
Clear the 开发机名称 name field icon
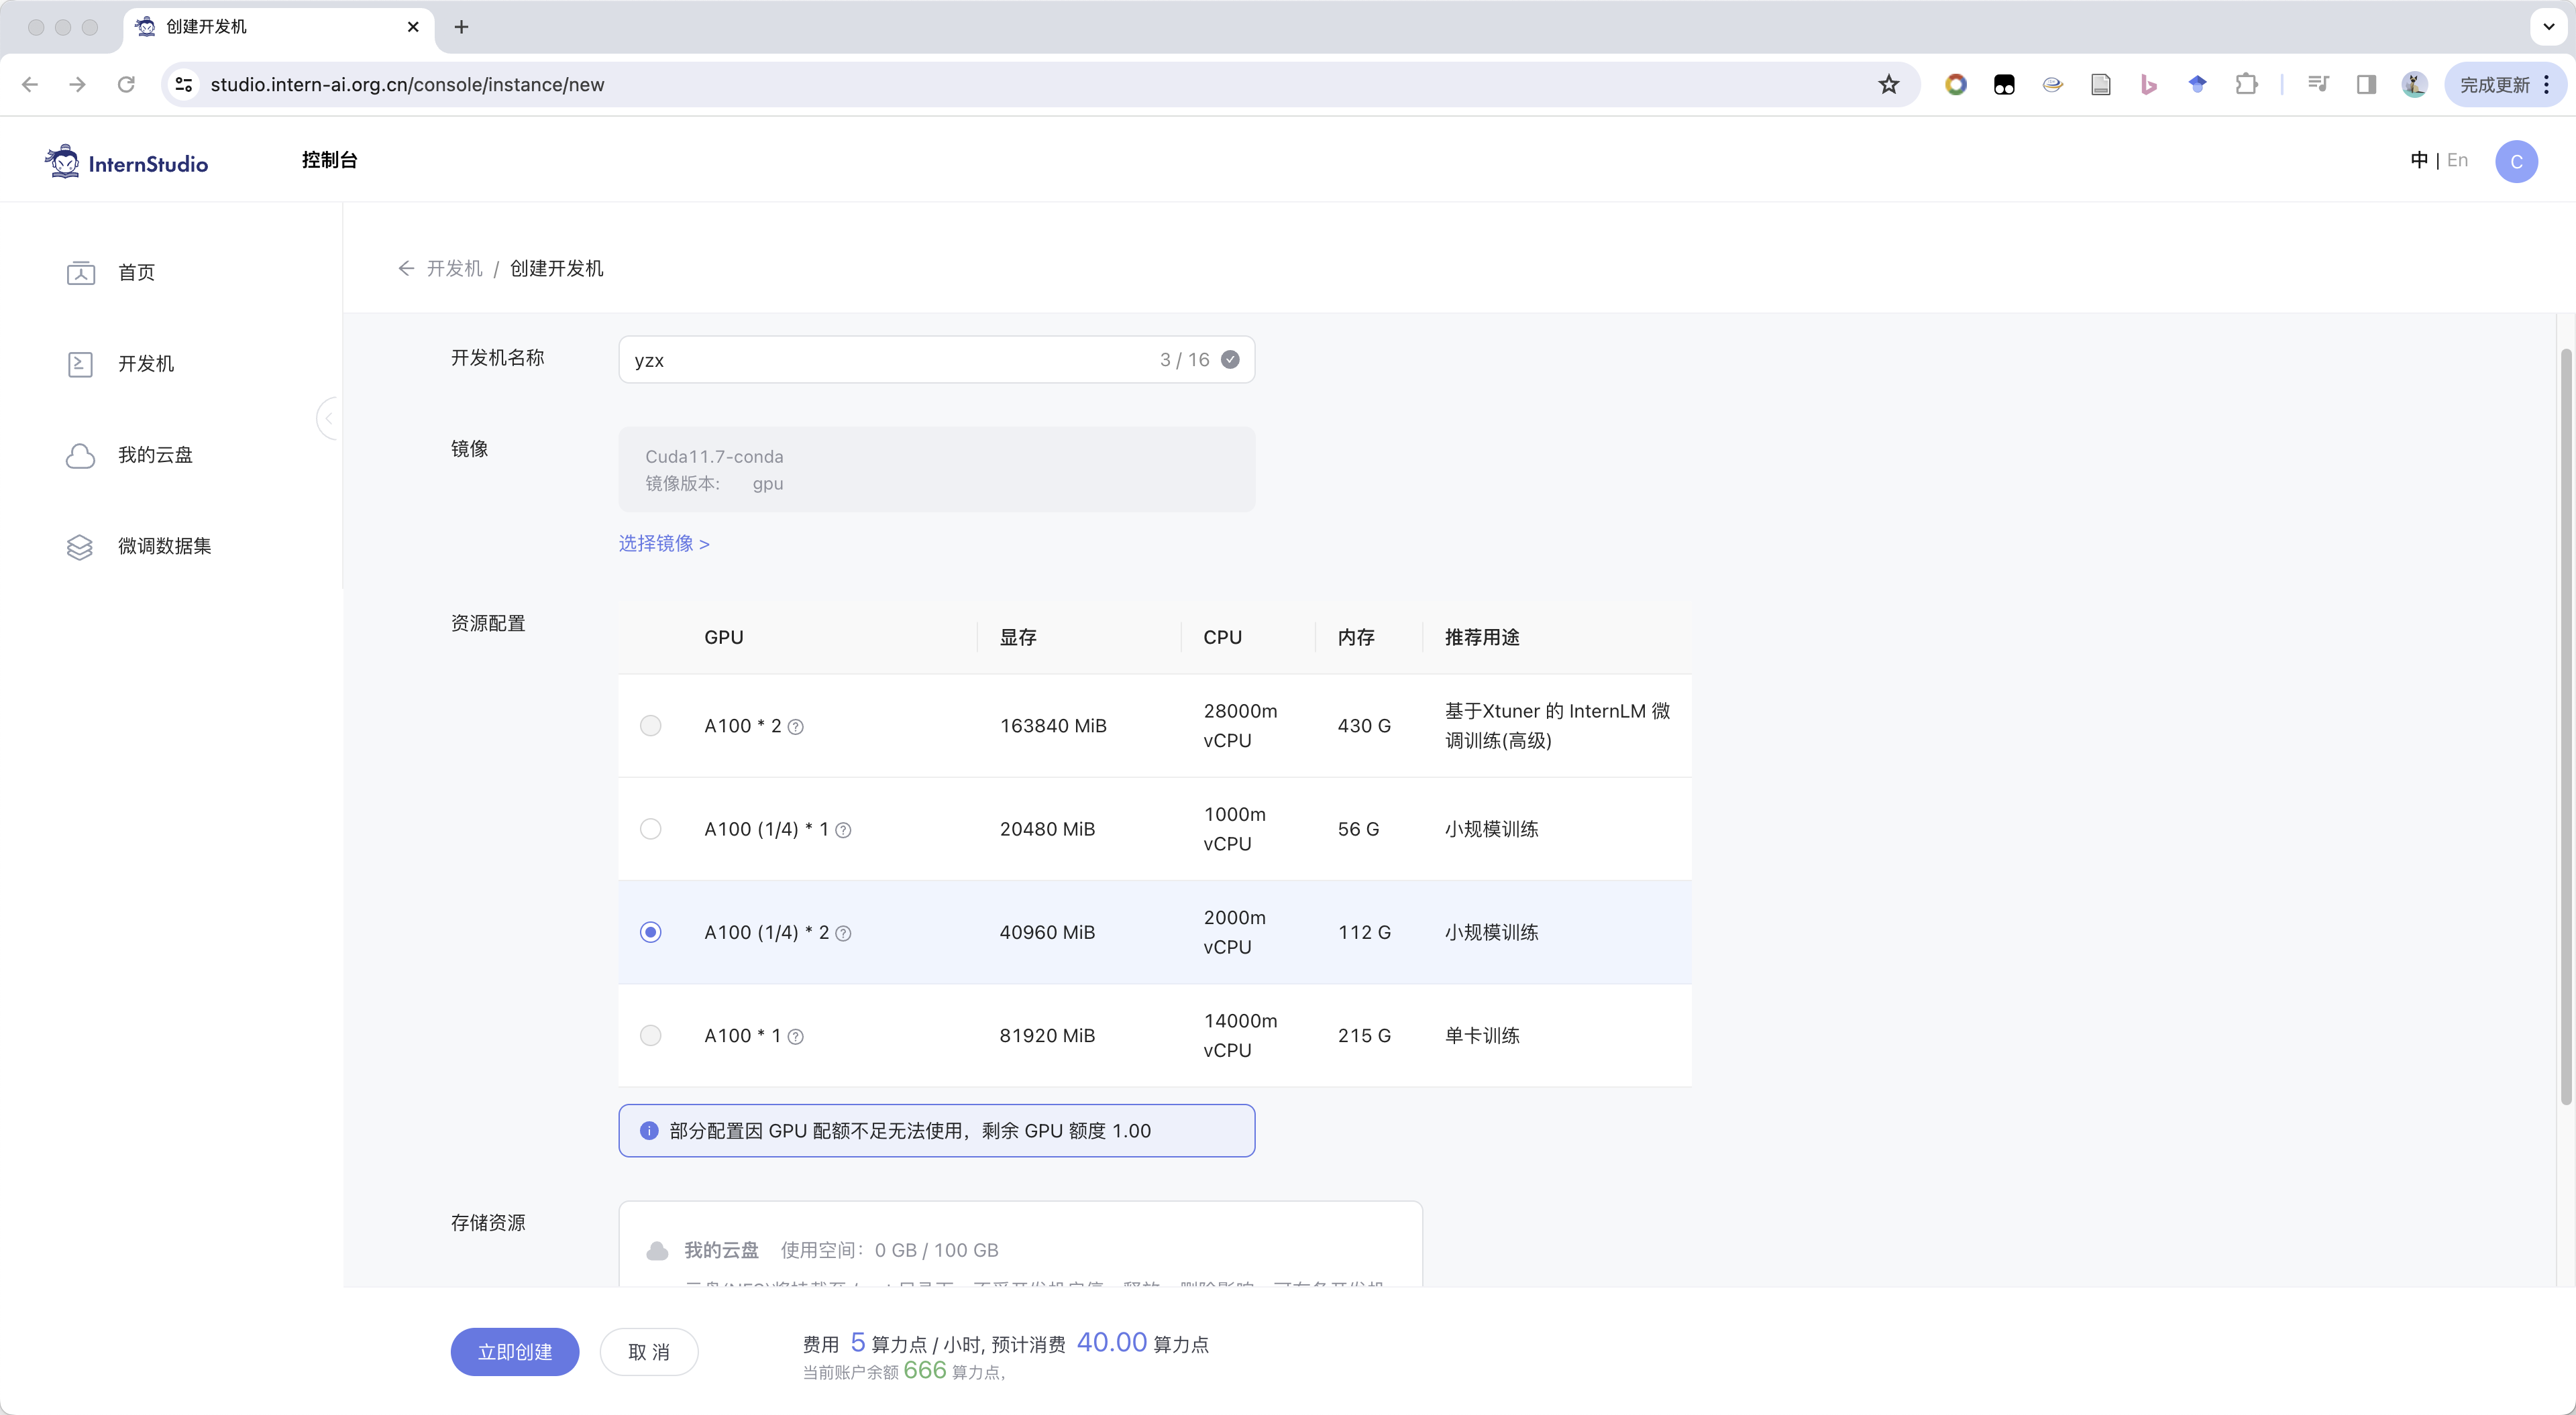1230,360
